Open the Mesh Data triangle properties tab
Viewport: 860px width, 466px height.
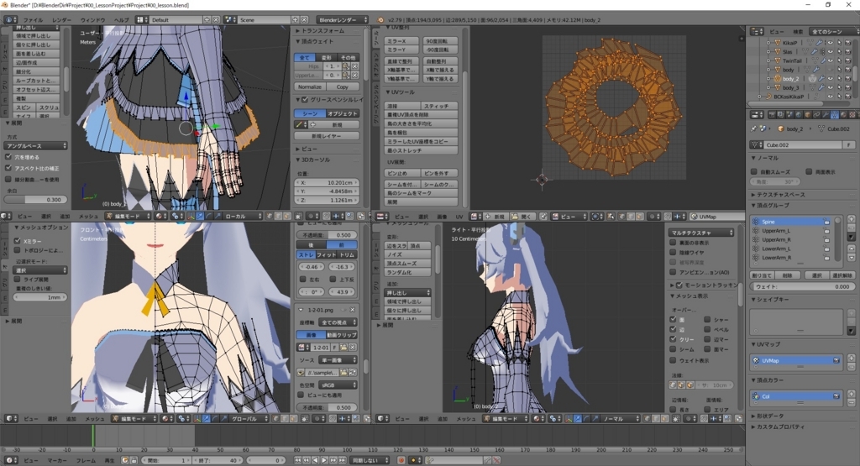(x=835, y=114)
